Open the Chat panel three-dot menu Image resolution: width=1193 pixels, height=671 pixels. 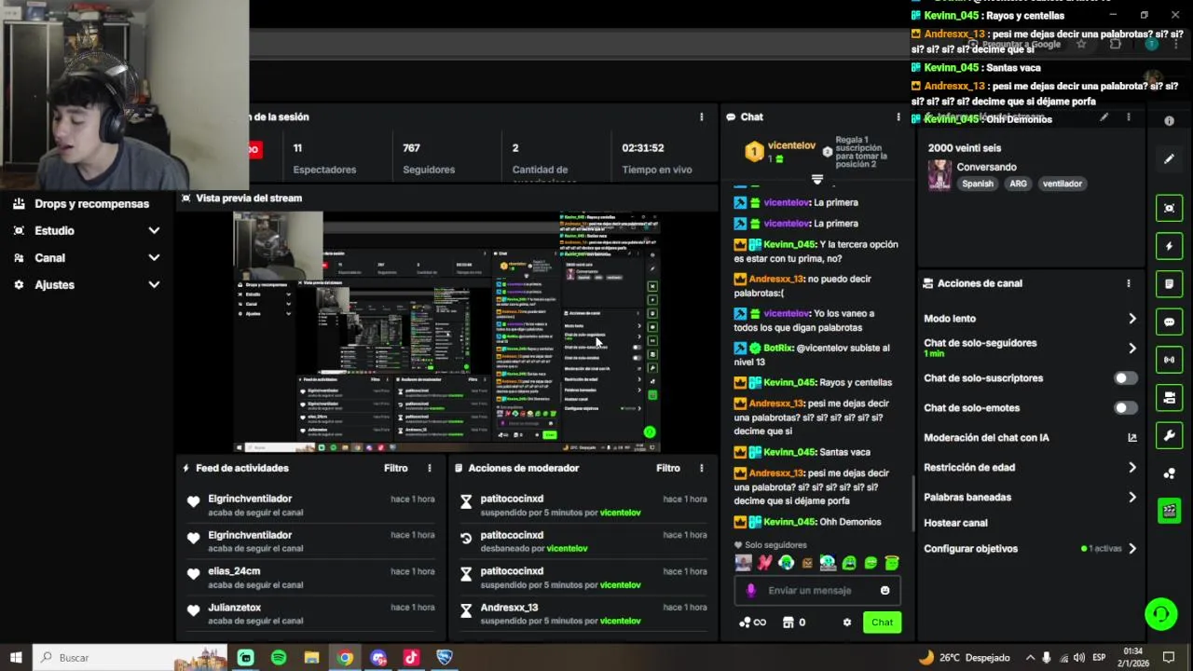point(898,116)
